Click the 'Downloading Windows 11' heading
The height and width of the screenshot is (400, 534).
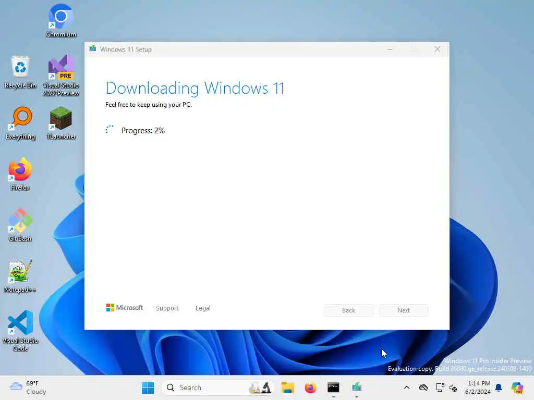click(195, 88)
